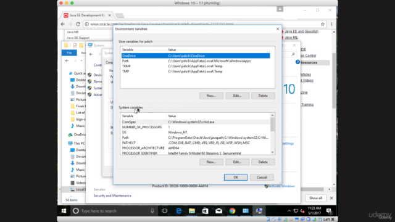Select the OneDrive user variable row

tap(196, 55)
